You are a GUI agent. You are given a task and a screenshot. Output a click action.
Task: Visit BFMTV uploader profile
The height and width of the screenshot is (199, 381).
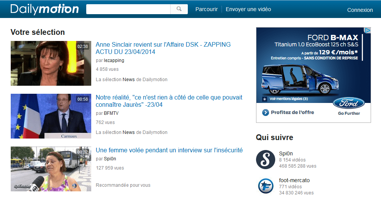(111, 113)
